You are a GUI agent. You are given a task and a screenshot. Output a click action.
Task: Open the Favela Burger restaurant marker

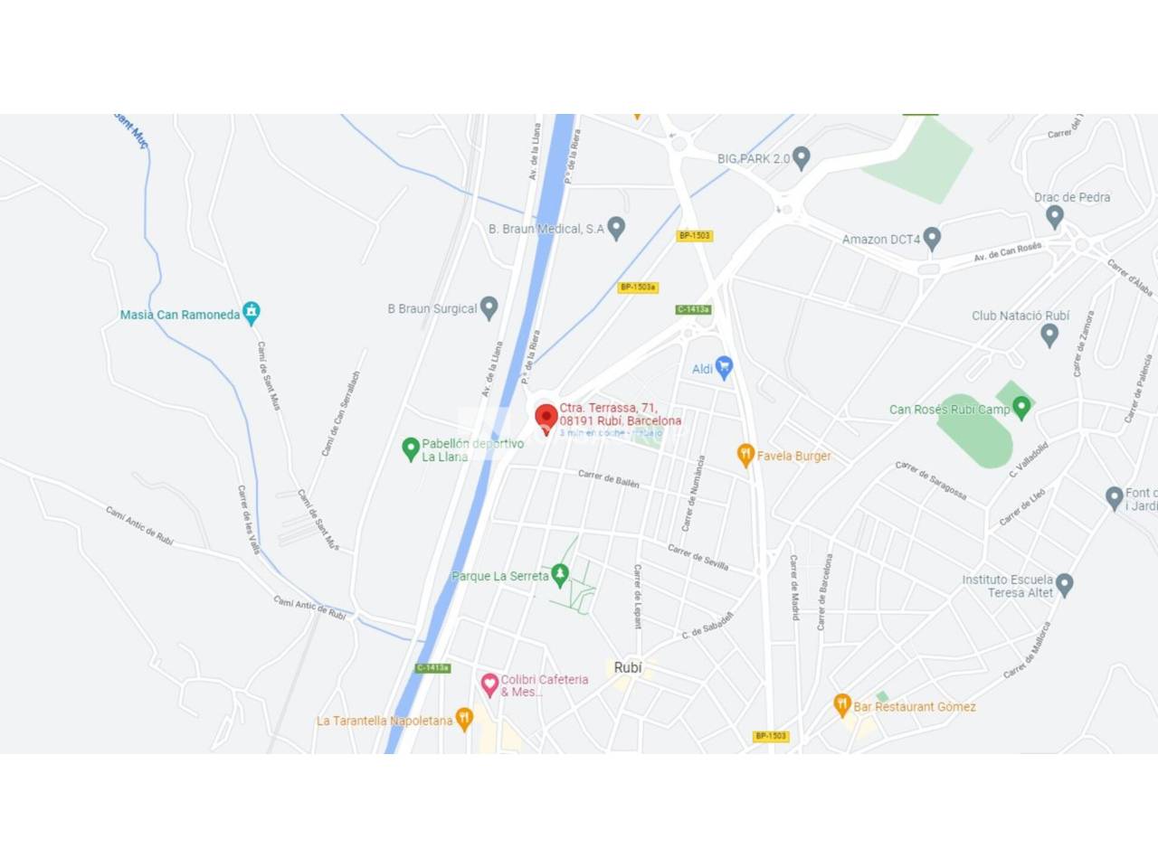tap(745, 455)
